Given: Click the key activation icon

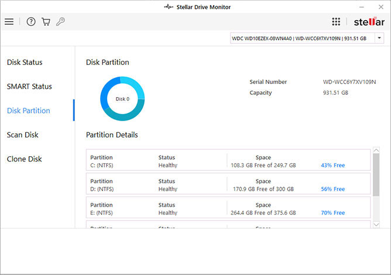Looking at the screenshot, I should point(60,22).
